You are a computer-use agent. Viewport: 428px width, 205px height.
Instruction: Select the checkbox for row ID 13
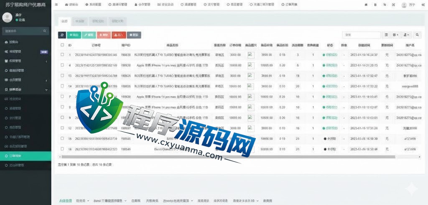(x=62, y=75)
